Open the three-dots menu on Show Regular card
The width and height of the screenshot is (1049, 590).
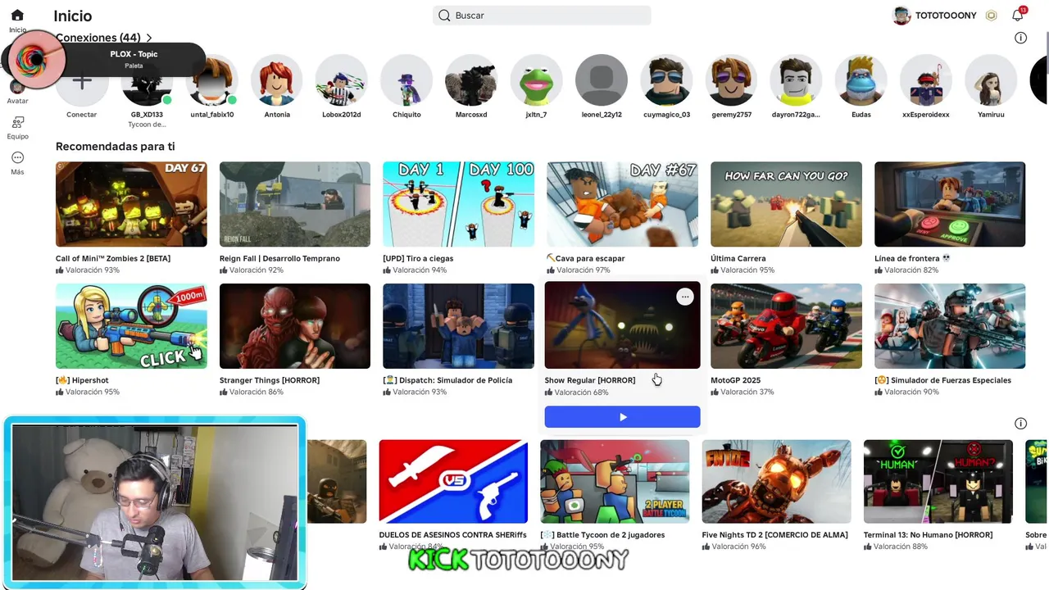(684, 297)
